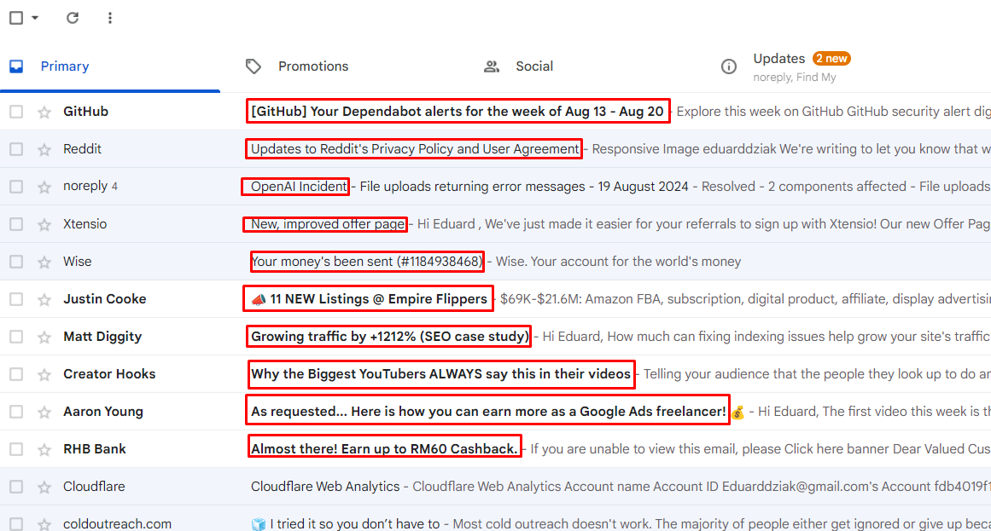Click sender name Justin Cooke

(105, 299)
